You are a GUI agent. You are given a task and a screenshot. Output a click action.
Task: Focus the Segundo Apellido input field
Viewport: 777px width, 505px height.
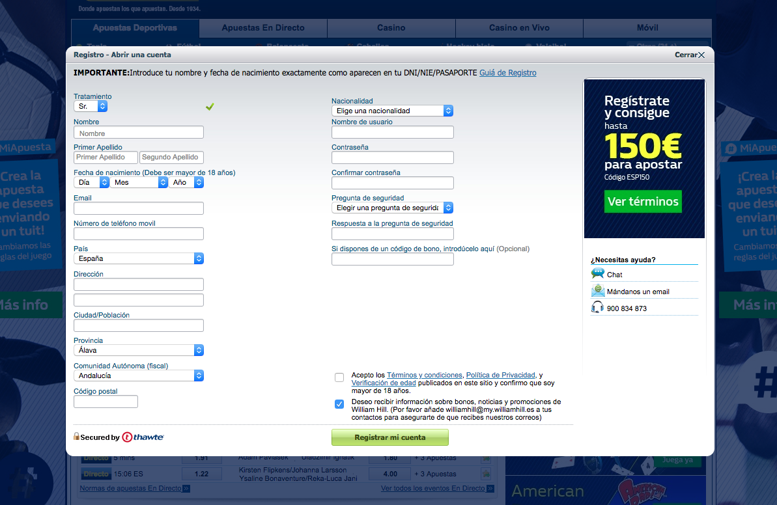[171, 157]
